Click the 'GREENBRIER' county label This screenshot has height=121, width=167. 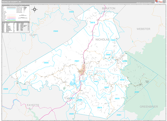point(149,107)
